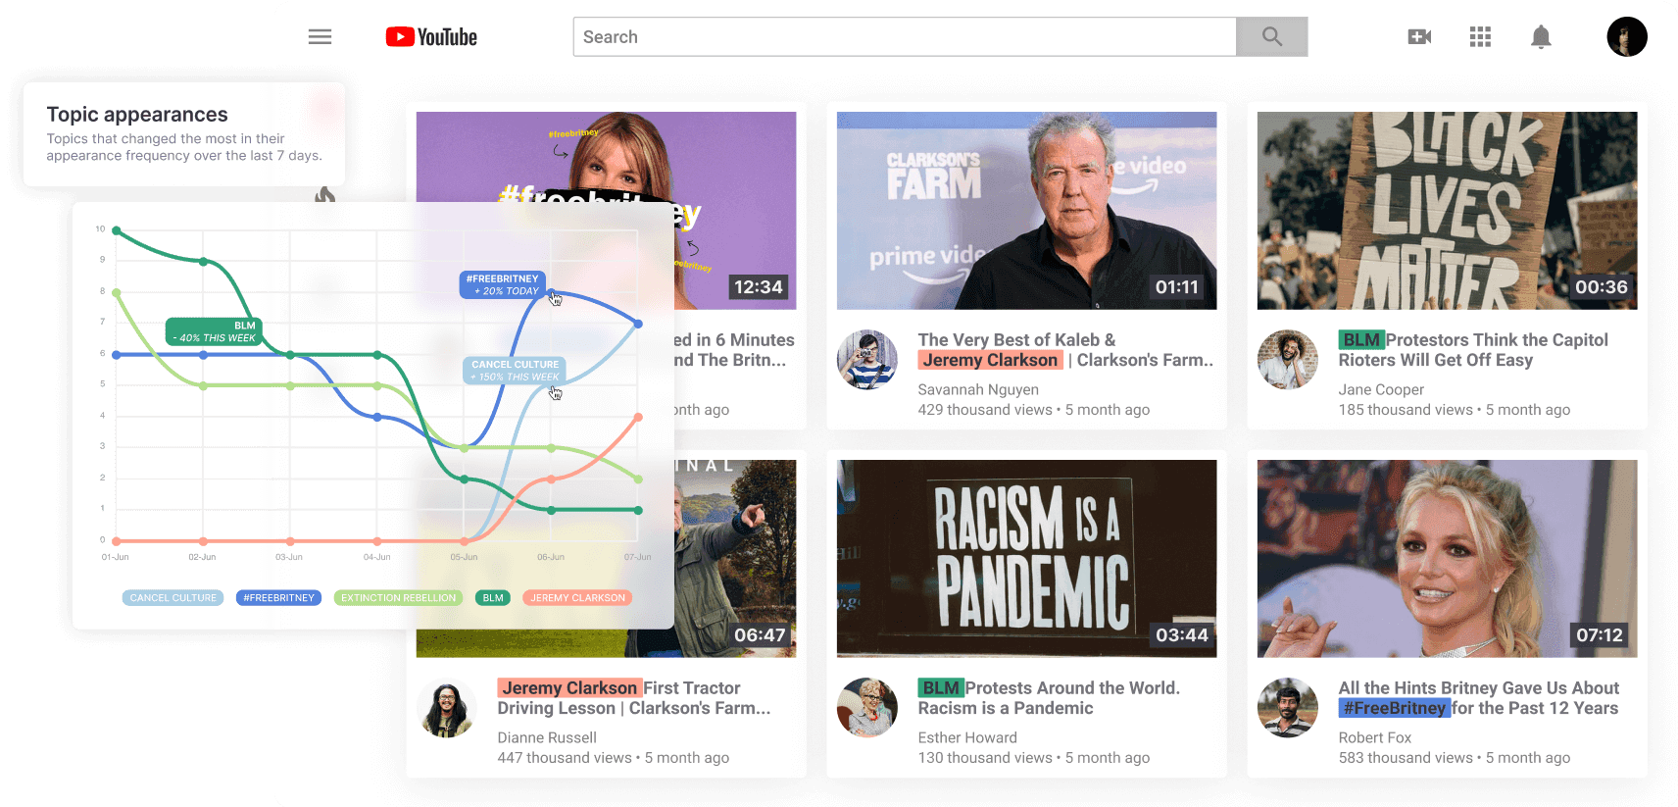Toggle the JEREMY CLARKSON legend tag

[577, 598]
